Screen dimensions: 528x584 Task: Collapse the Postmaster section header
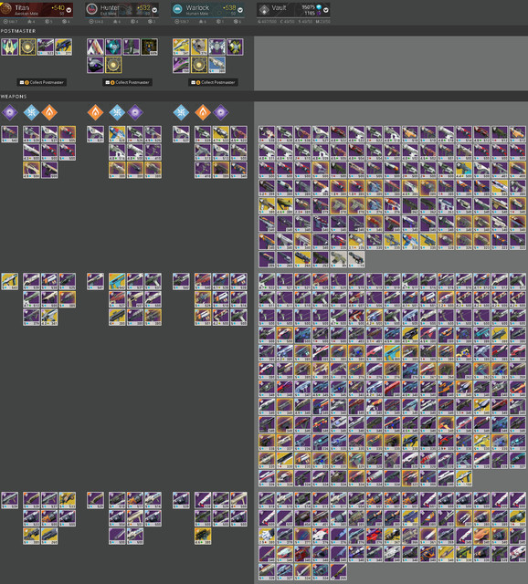[18, 31]
